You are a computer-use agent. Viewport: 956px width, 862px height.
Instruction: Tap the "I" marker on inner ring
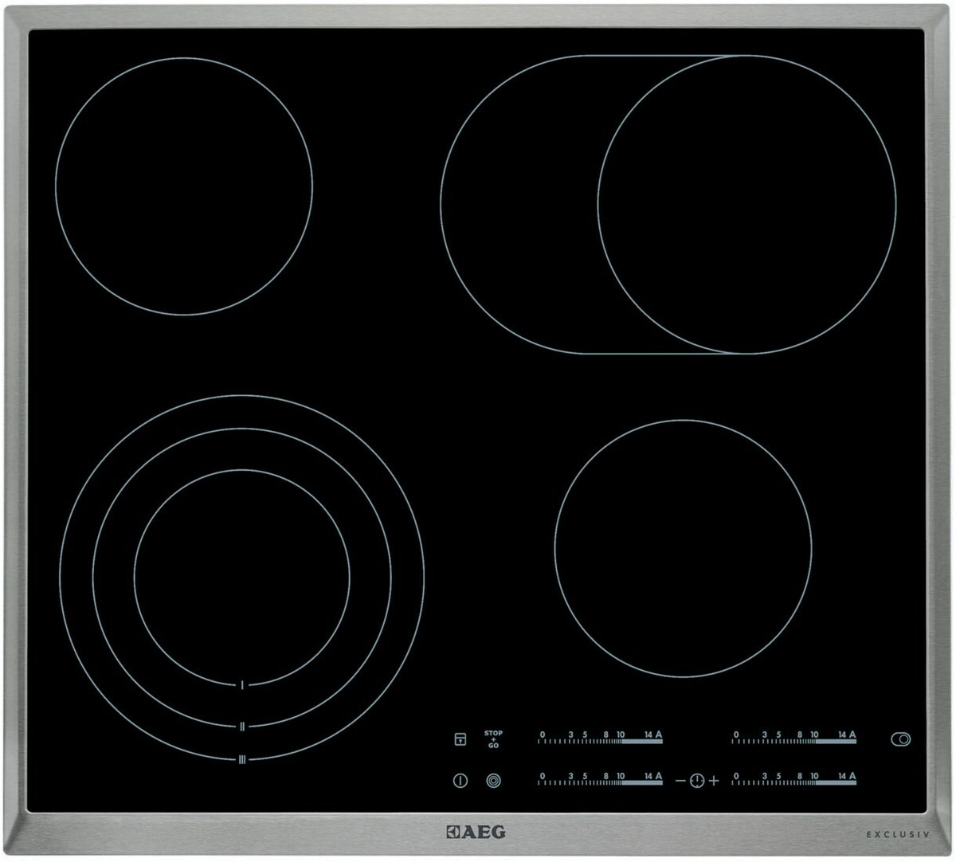tap(241, 684)
